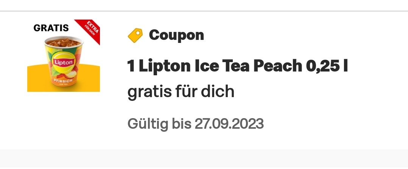Click the Lipton logo on the cup

tap(64, 62)
